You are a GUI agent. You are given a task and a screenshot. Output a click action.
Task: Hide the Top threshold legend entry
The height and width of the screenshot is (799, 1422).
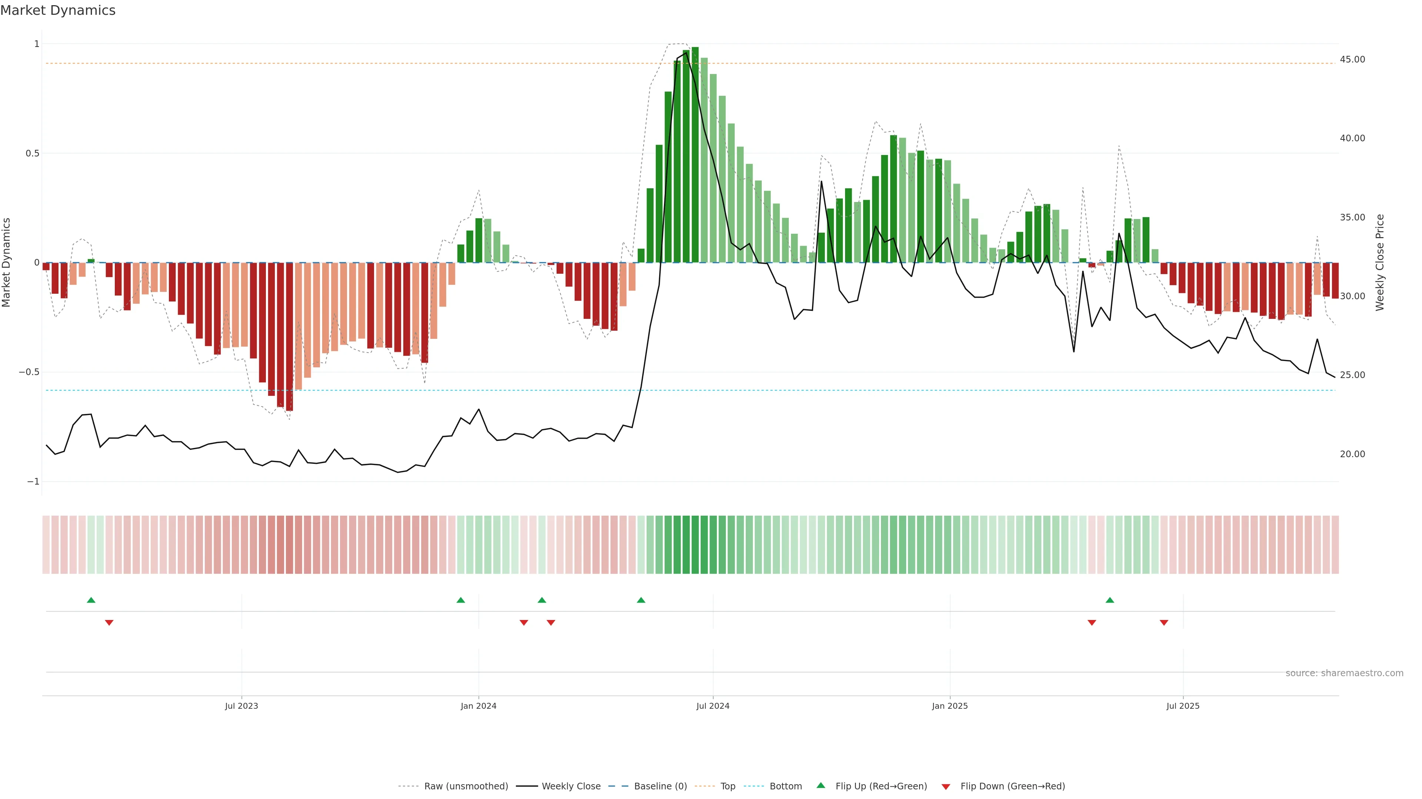[728, 786]
